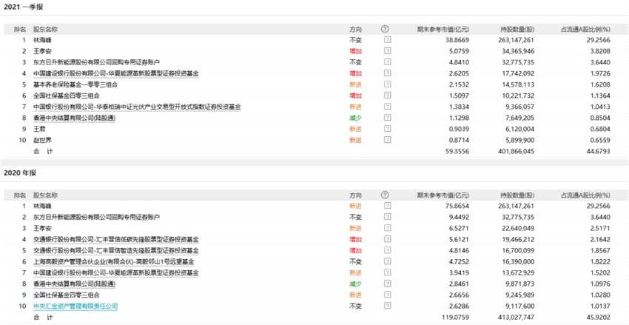Screen dimensions: 629x325
Task: Select the total percentage 45.9202
Action: pos(597,317)
